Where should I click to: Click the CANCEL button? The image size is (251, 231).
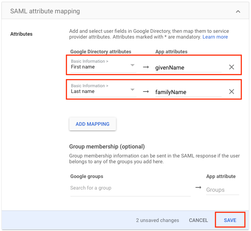(x=198, y=220)
